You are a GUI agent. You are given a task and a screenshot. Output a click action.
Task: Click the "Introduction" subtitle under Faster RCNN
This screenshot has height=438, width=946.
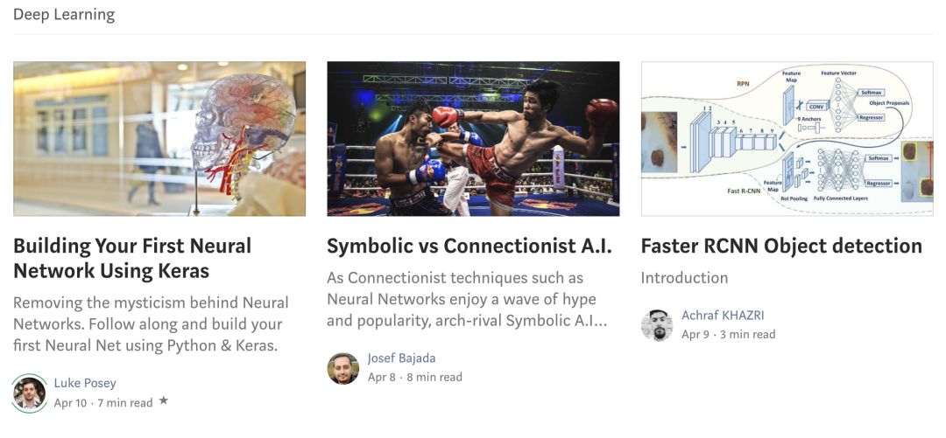pos(684,278)
